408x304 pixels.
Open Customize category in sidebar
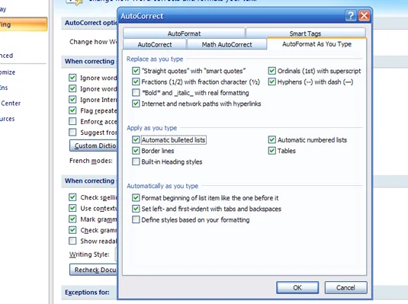8,72
